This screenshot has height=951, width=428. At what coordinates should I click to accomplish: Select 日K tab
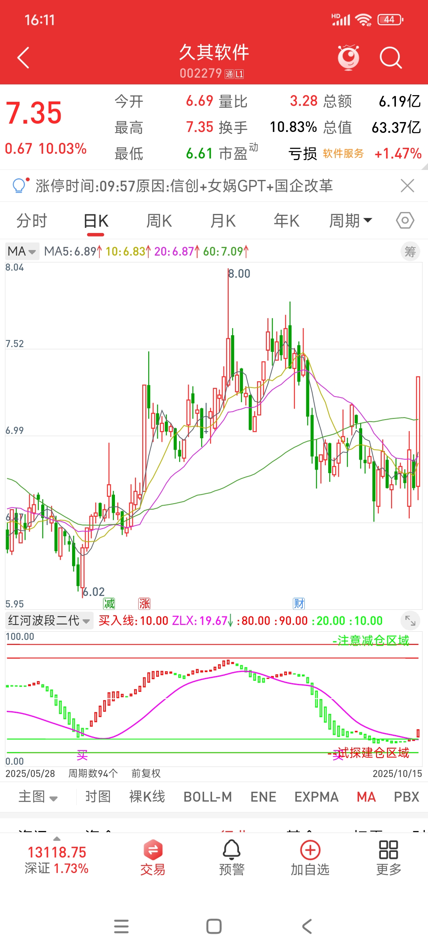(96, 221)
